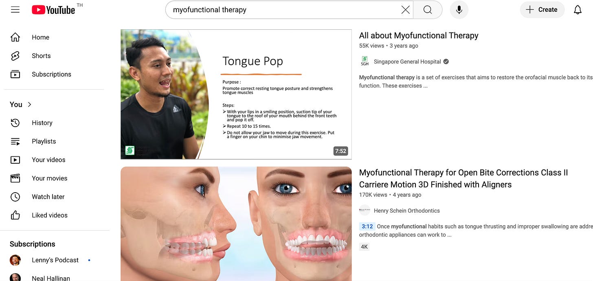Click Myofunctional Therapy for Open Bite title

click(463, 178)
